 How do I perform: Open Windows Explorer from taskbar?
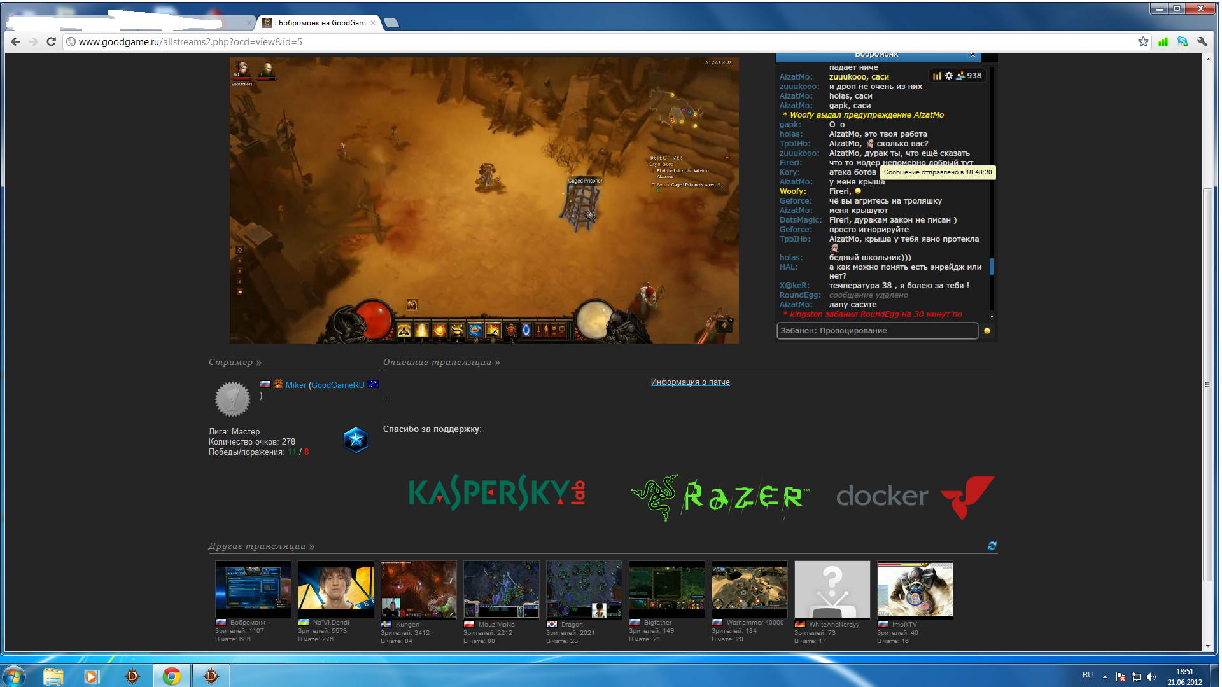53,676
